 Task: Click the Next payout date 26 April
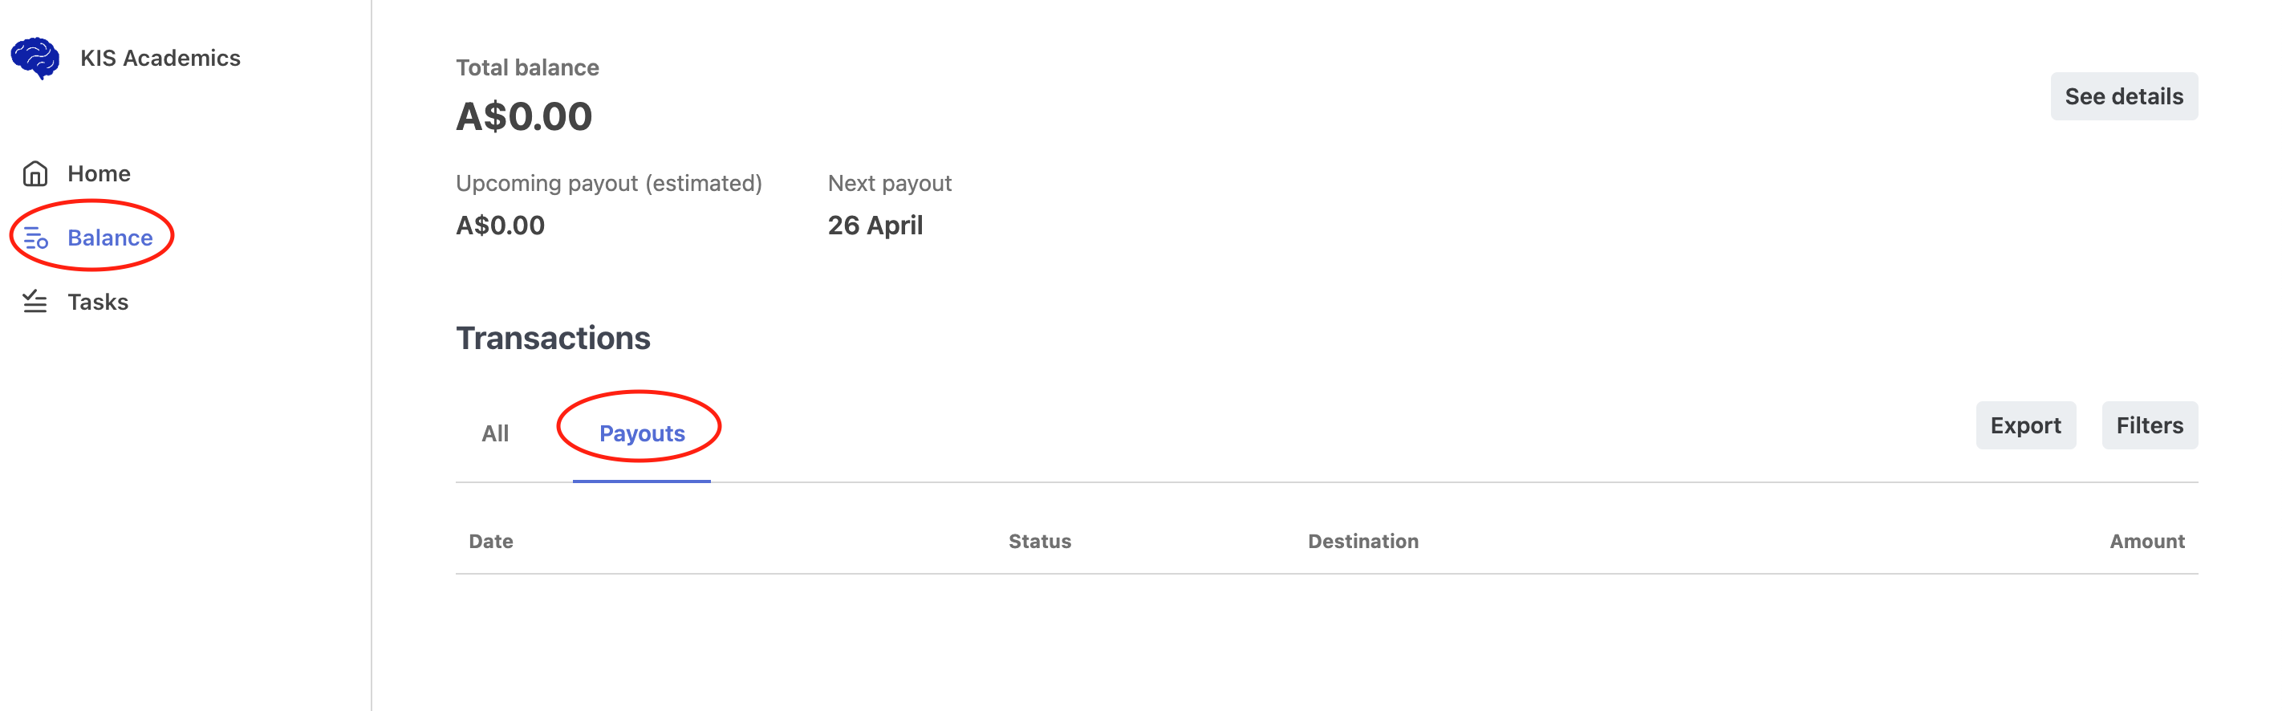(x=875, y=225)
